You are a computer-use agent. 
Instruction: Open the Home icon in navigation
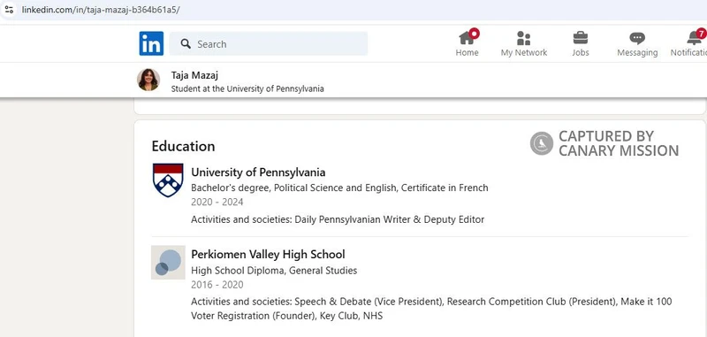[x=467, y=37]
